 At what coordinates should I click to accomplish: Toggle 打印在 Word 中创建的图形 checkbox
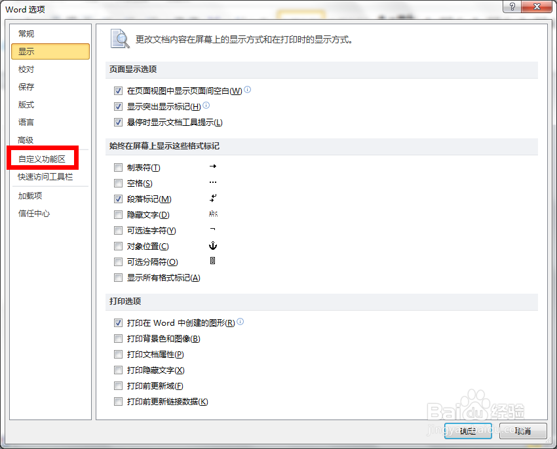tap(118, 323)
